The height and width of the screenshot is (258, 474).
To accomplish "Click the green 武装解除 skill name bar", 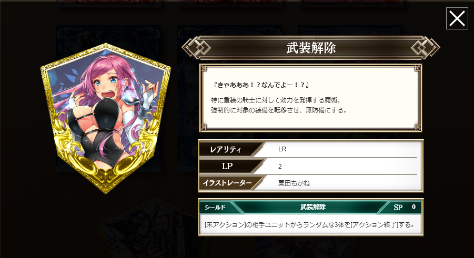I will tap(313, 207).
